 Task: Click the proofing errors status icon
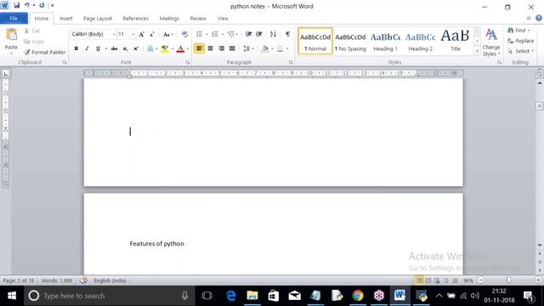click(83, 280)
